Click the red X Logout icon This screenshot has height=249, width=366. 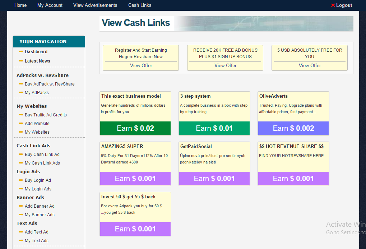coord(333,5)
